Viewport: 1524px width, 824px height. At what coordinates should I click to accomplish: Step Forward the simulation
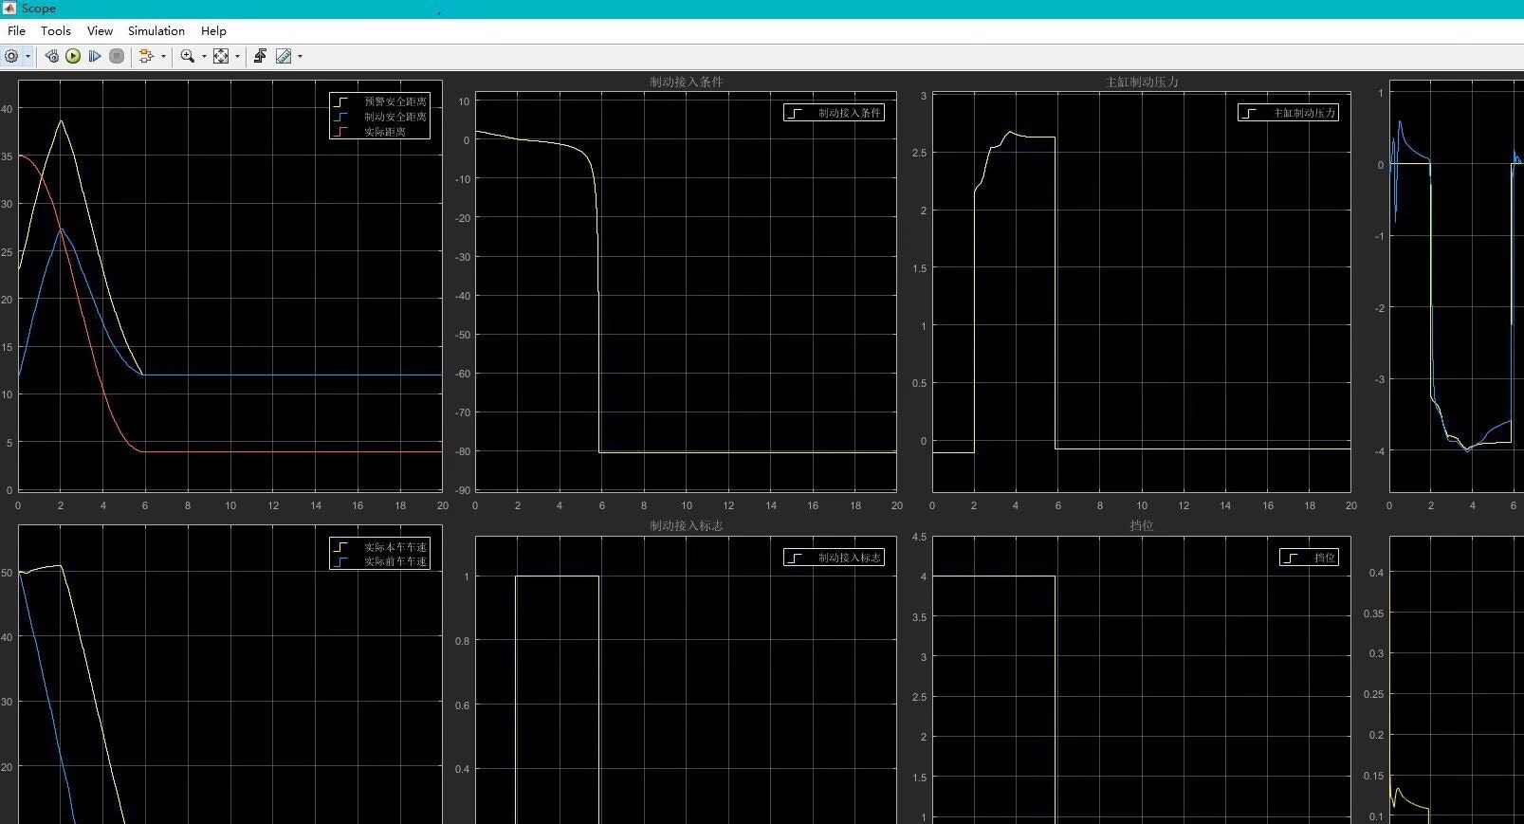click(95, 56)
